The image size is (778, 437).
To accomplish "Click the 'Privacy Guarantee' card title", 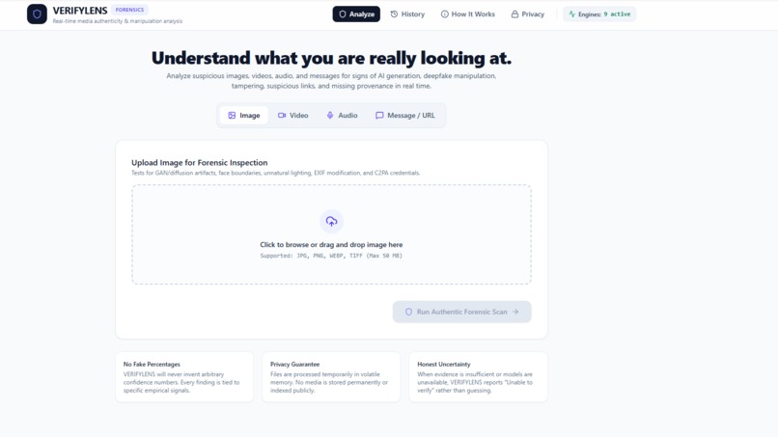I will 294,364.
